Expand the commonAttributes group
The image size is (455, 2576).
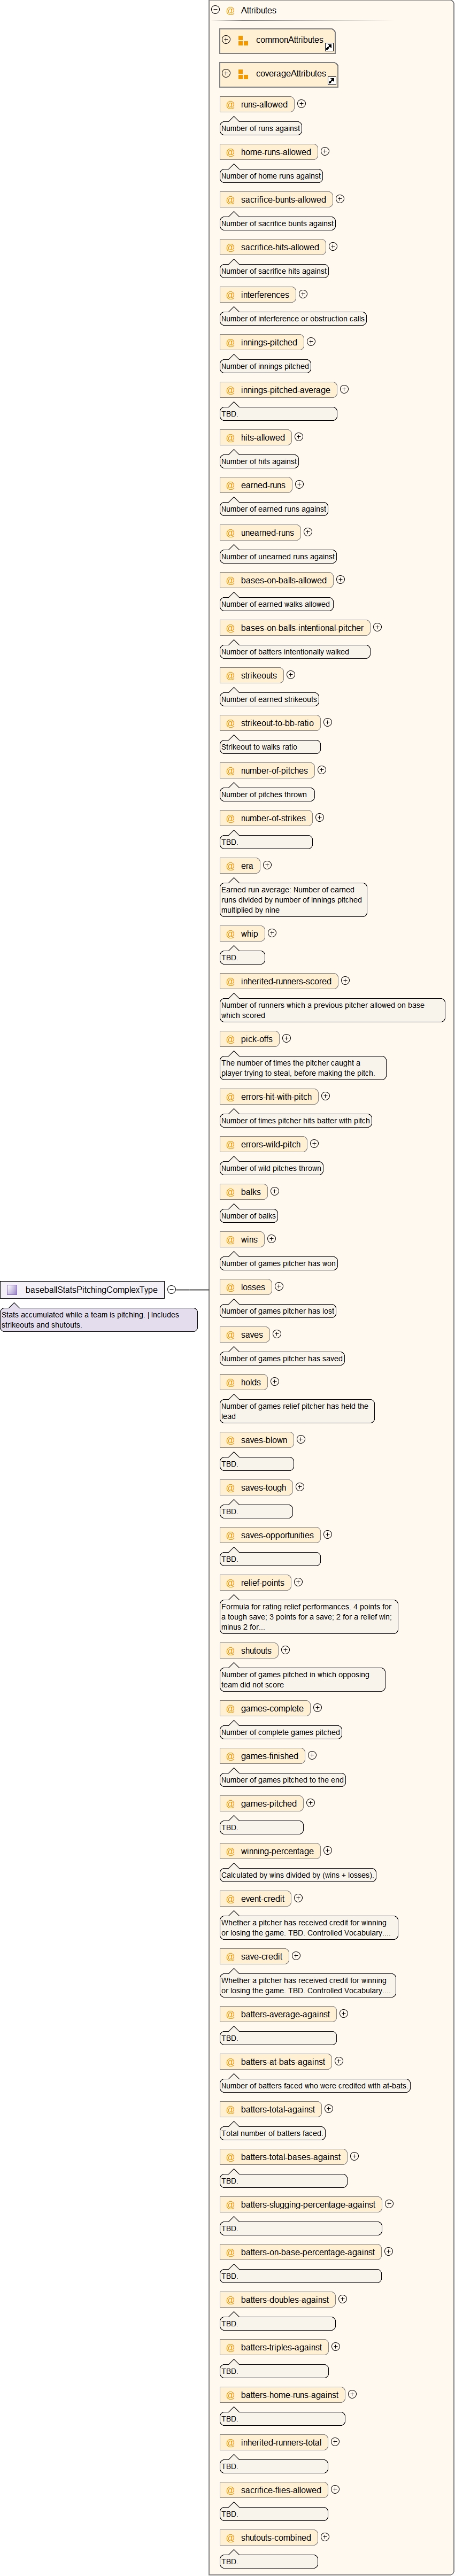coord(226,40)
